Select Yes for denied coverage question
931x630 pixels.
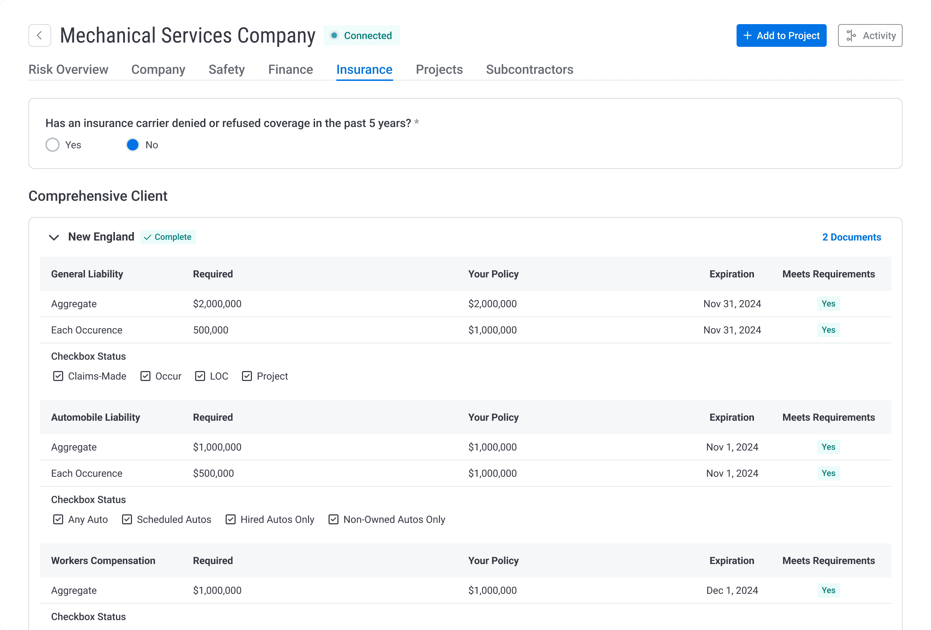click(53, 145)
